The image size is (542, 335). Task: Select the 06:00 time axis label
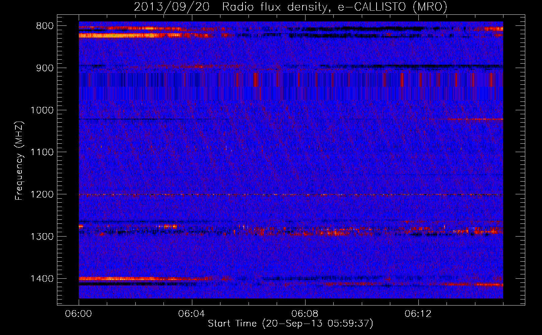[x=79, y=314]
